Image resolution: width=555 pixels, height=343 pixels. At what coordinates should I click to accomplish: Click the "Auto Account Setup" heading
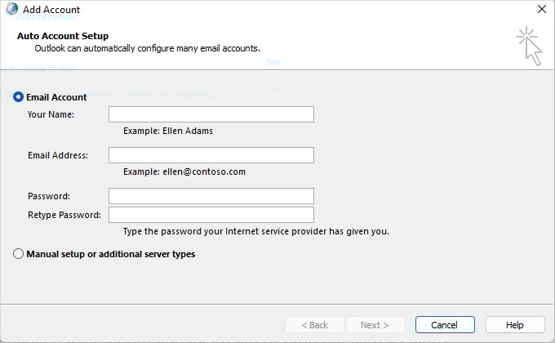pos(63,36)
